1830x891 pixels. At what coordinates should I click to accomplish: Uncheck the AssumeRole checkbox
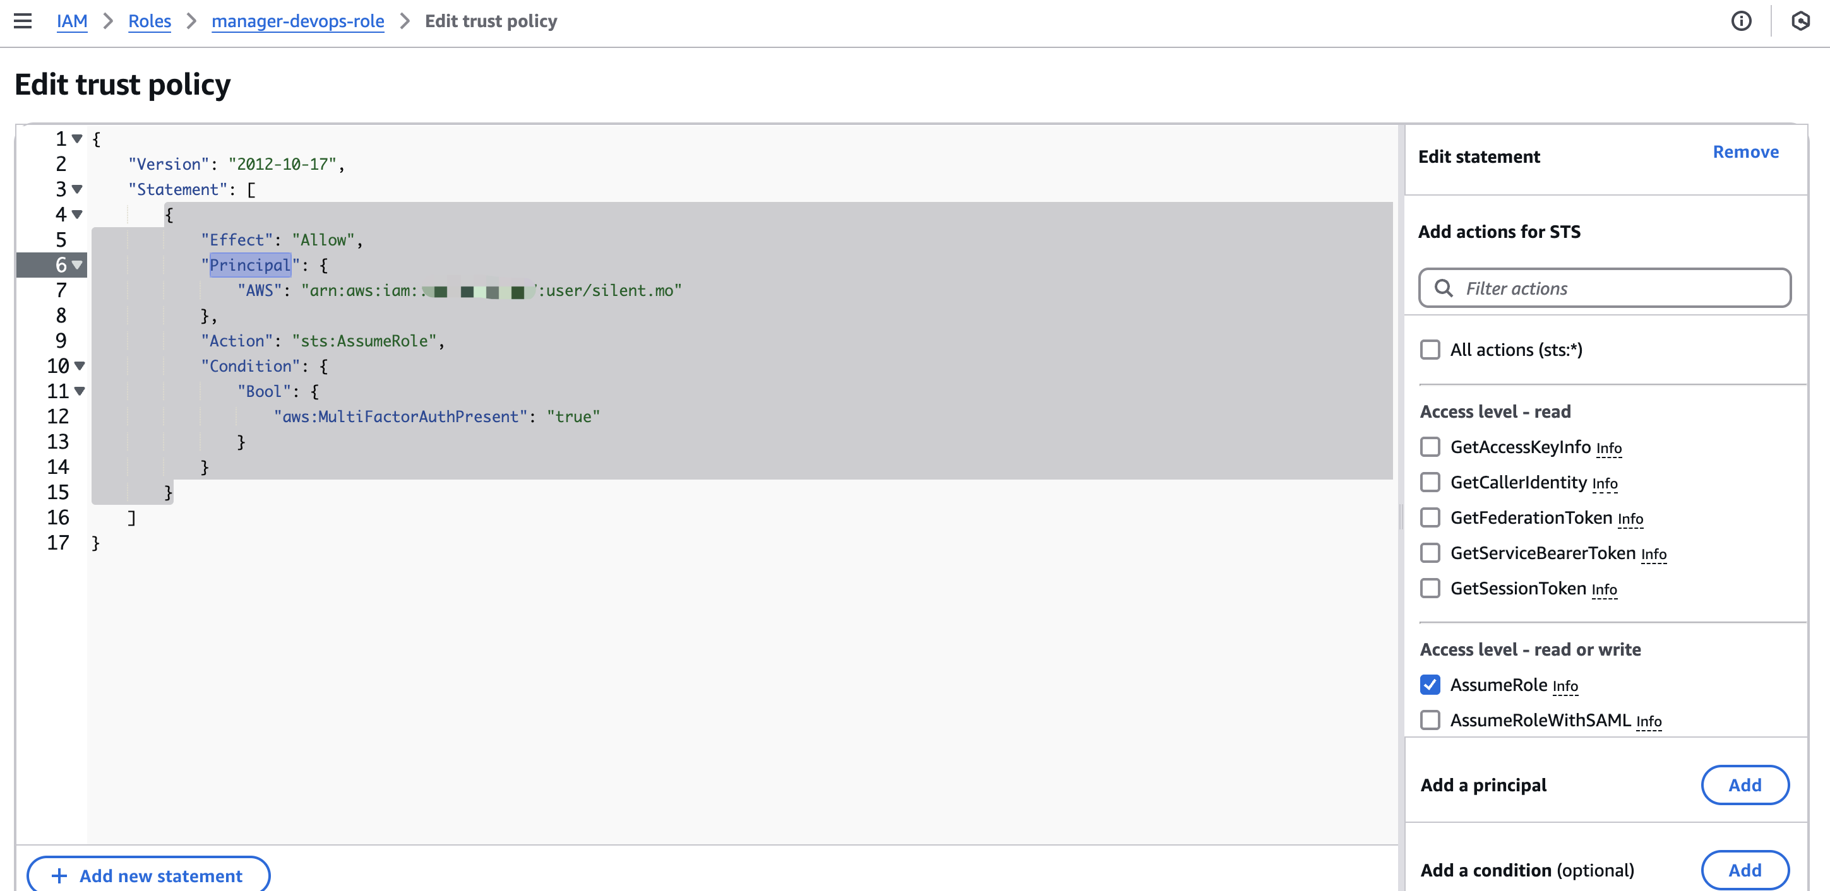[1430, 685]
